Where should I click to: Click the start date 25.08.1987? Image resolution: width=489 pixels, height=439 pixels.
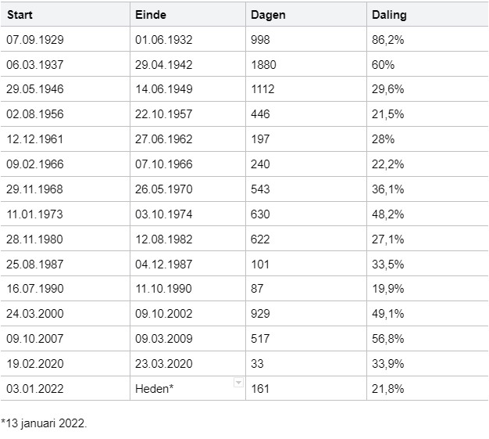(x=65, y=264)
